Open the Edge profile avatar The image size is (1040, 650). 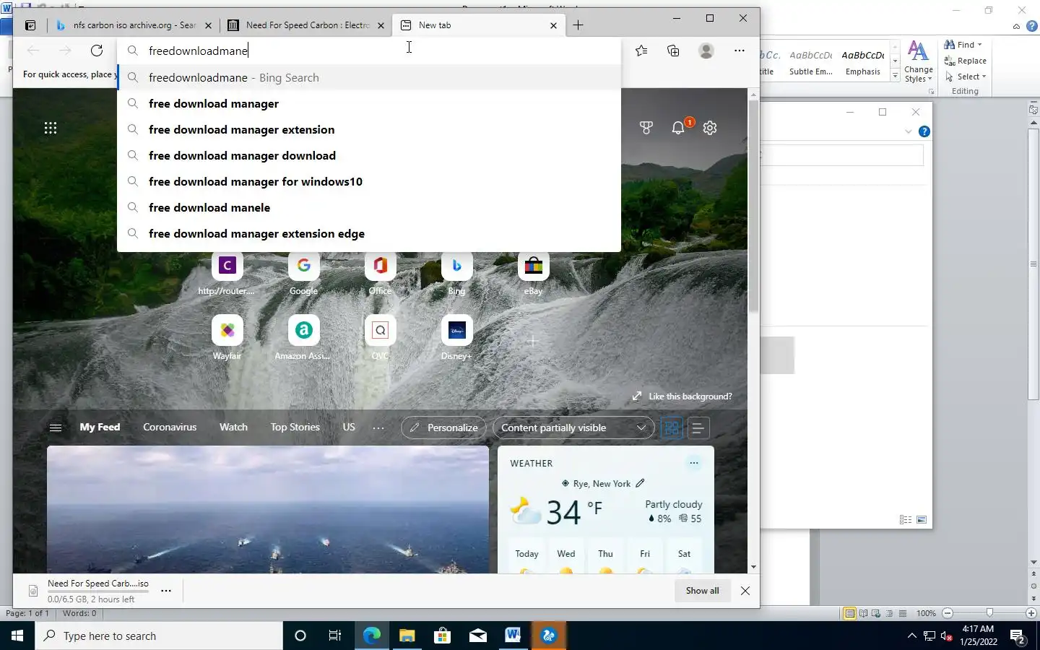point(706,51)
